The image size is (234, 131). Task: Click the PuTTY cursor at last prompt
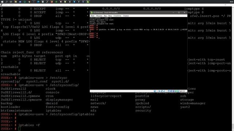[x=19, y=129]
